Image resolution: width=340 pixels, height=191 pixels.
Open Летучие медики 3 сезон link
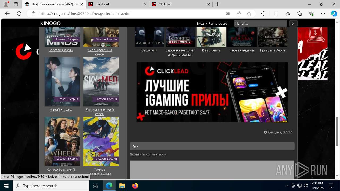coord(100,112)
